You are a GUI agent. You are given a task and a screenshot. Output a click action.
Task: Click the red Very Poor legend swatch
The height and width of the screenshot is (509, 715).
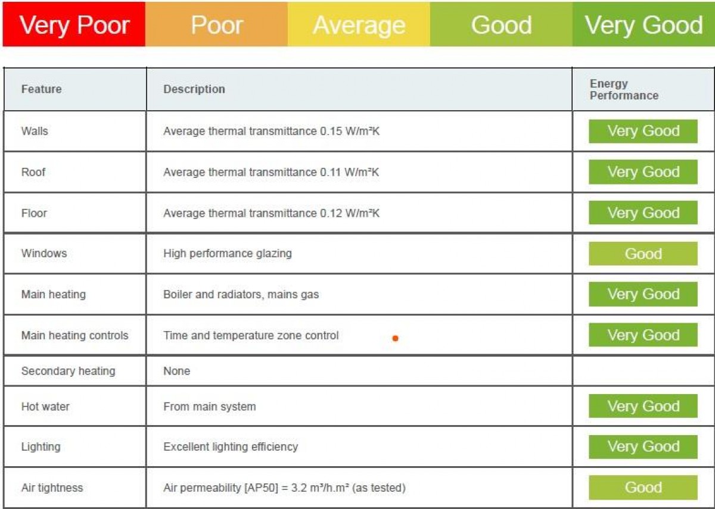point(74,24)
